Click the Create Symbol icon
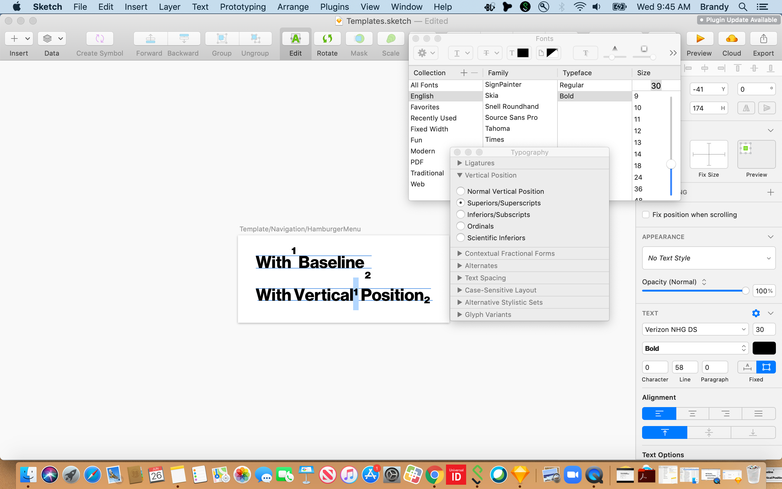The image size is (782, 489). (100, 39)
